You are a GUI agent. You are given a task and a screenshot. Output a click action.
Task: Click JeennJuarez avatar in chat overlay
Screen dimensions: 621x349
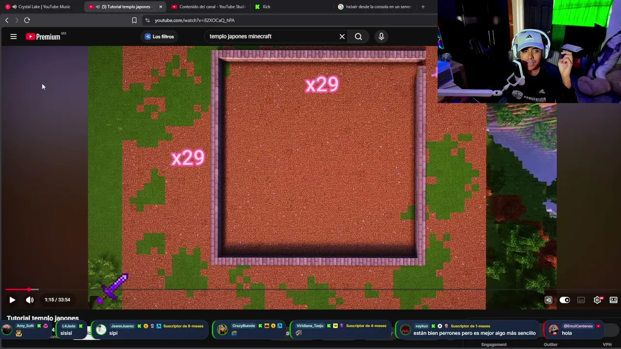click(x=101, y=330)
